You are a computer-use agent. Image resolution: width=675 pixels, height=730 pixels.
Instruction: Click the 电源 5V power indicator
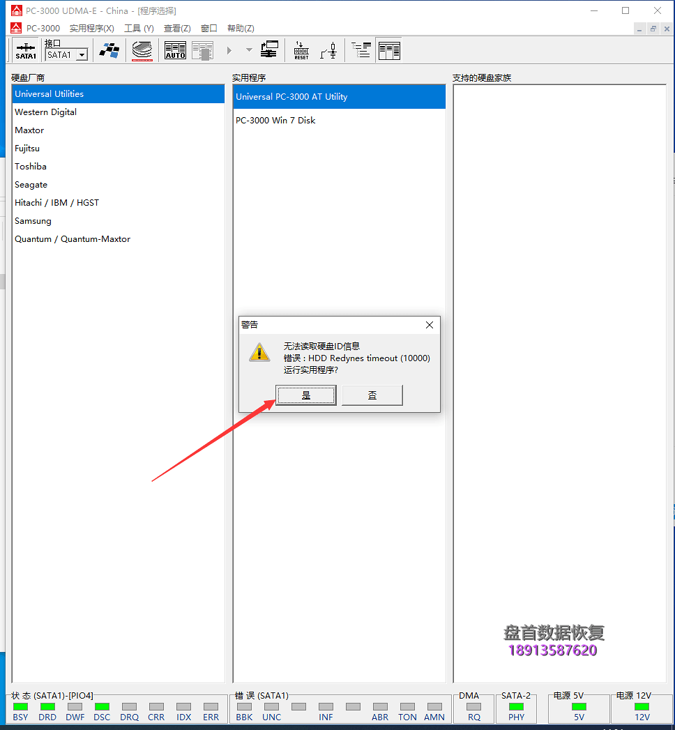(x=579, y=712)
